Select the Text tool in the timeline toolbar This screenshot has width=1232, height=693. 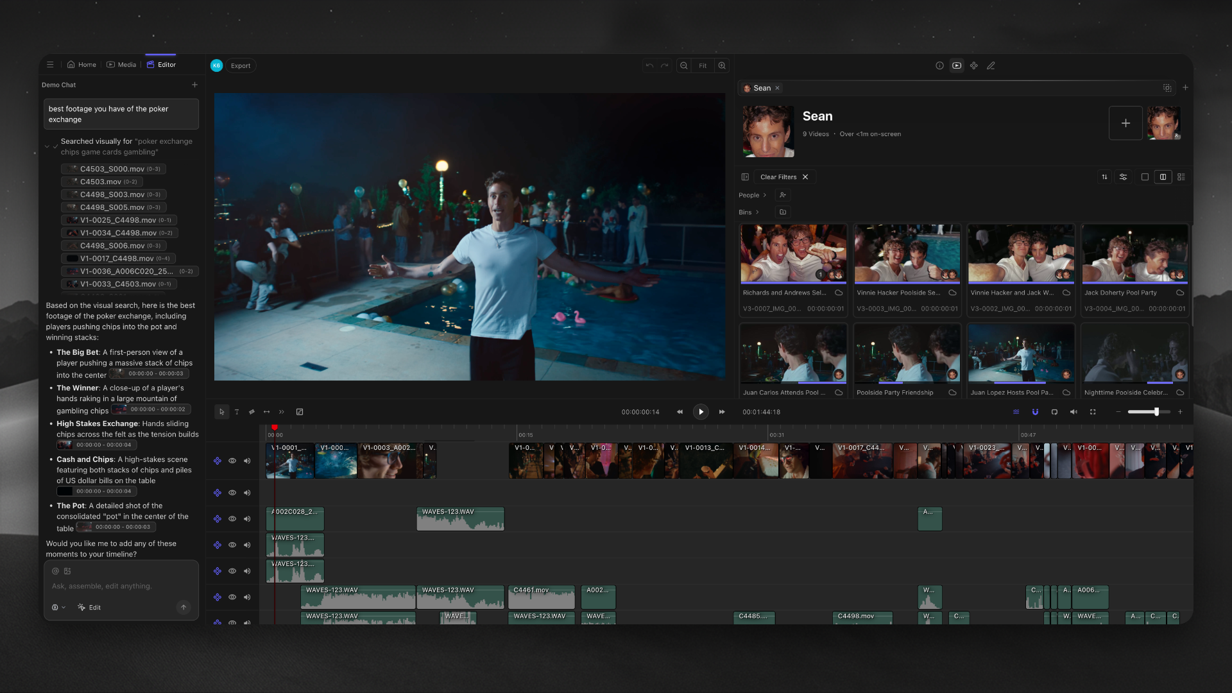pyautogui.click(x=237, y=412)
